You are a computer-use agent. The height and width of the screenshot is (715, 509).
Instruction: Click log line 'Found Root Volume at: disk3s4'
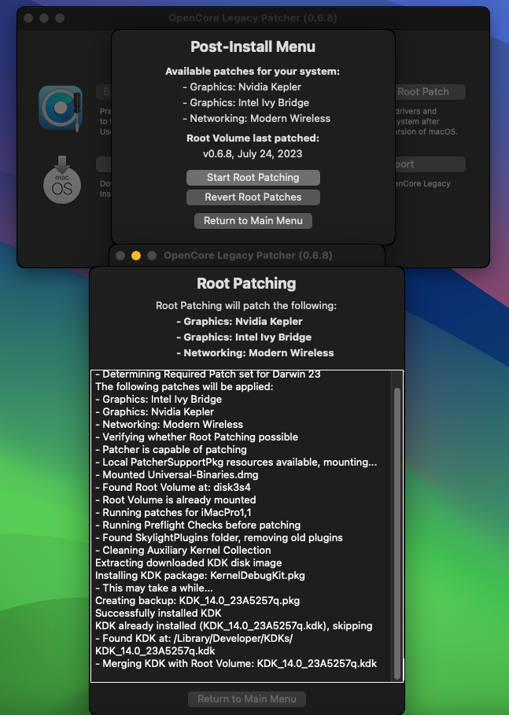pos(173,487)
